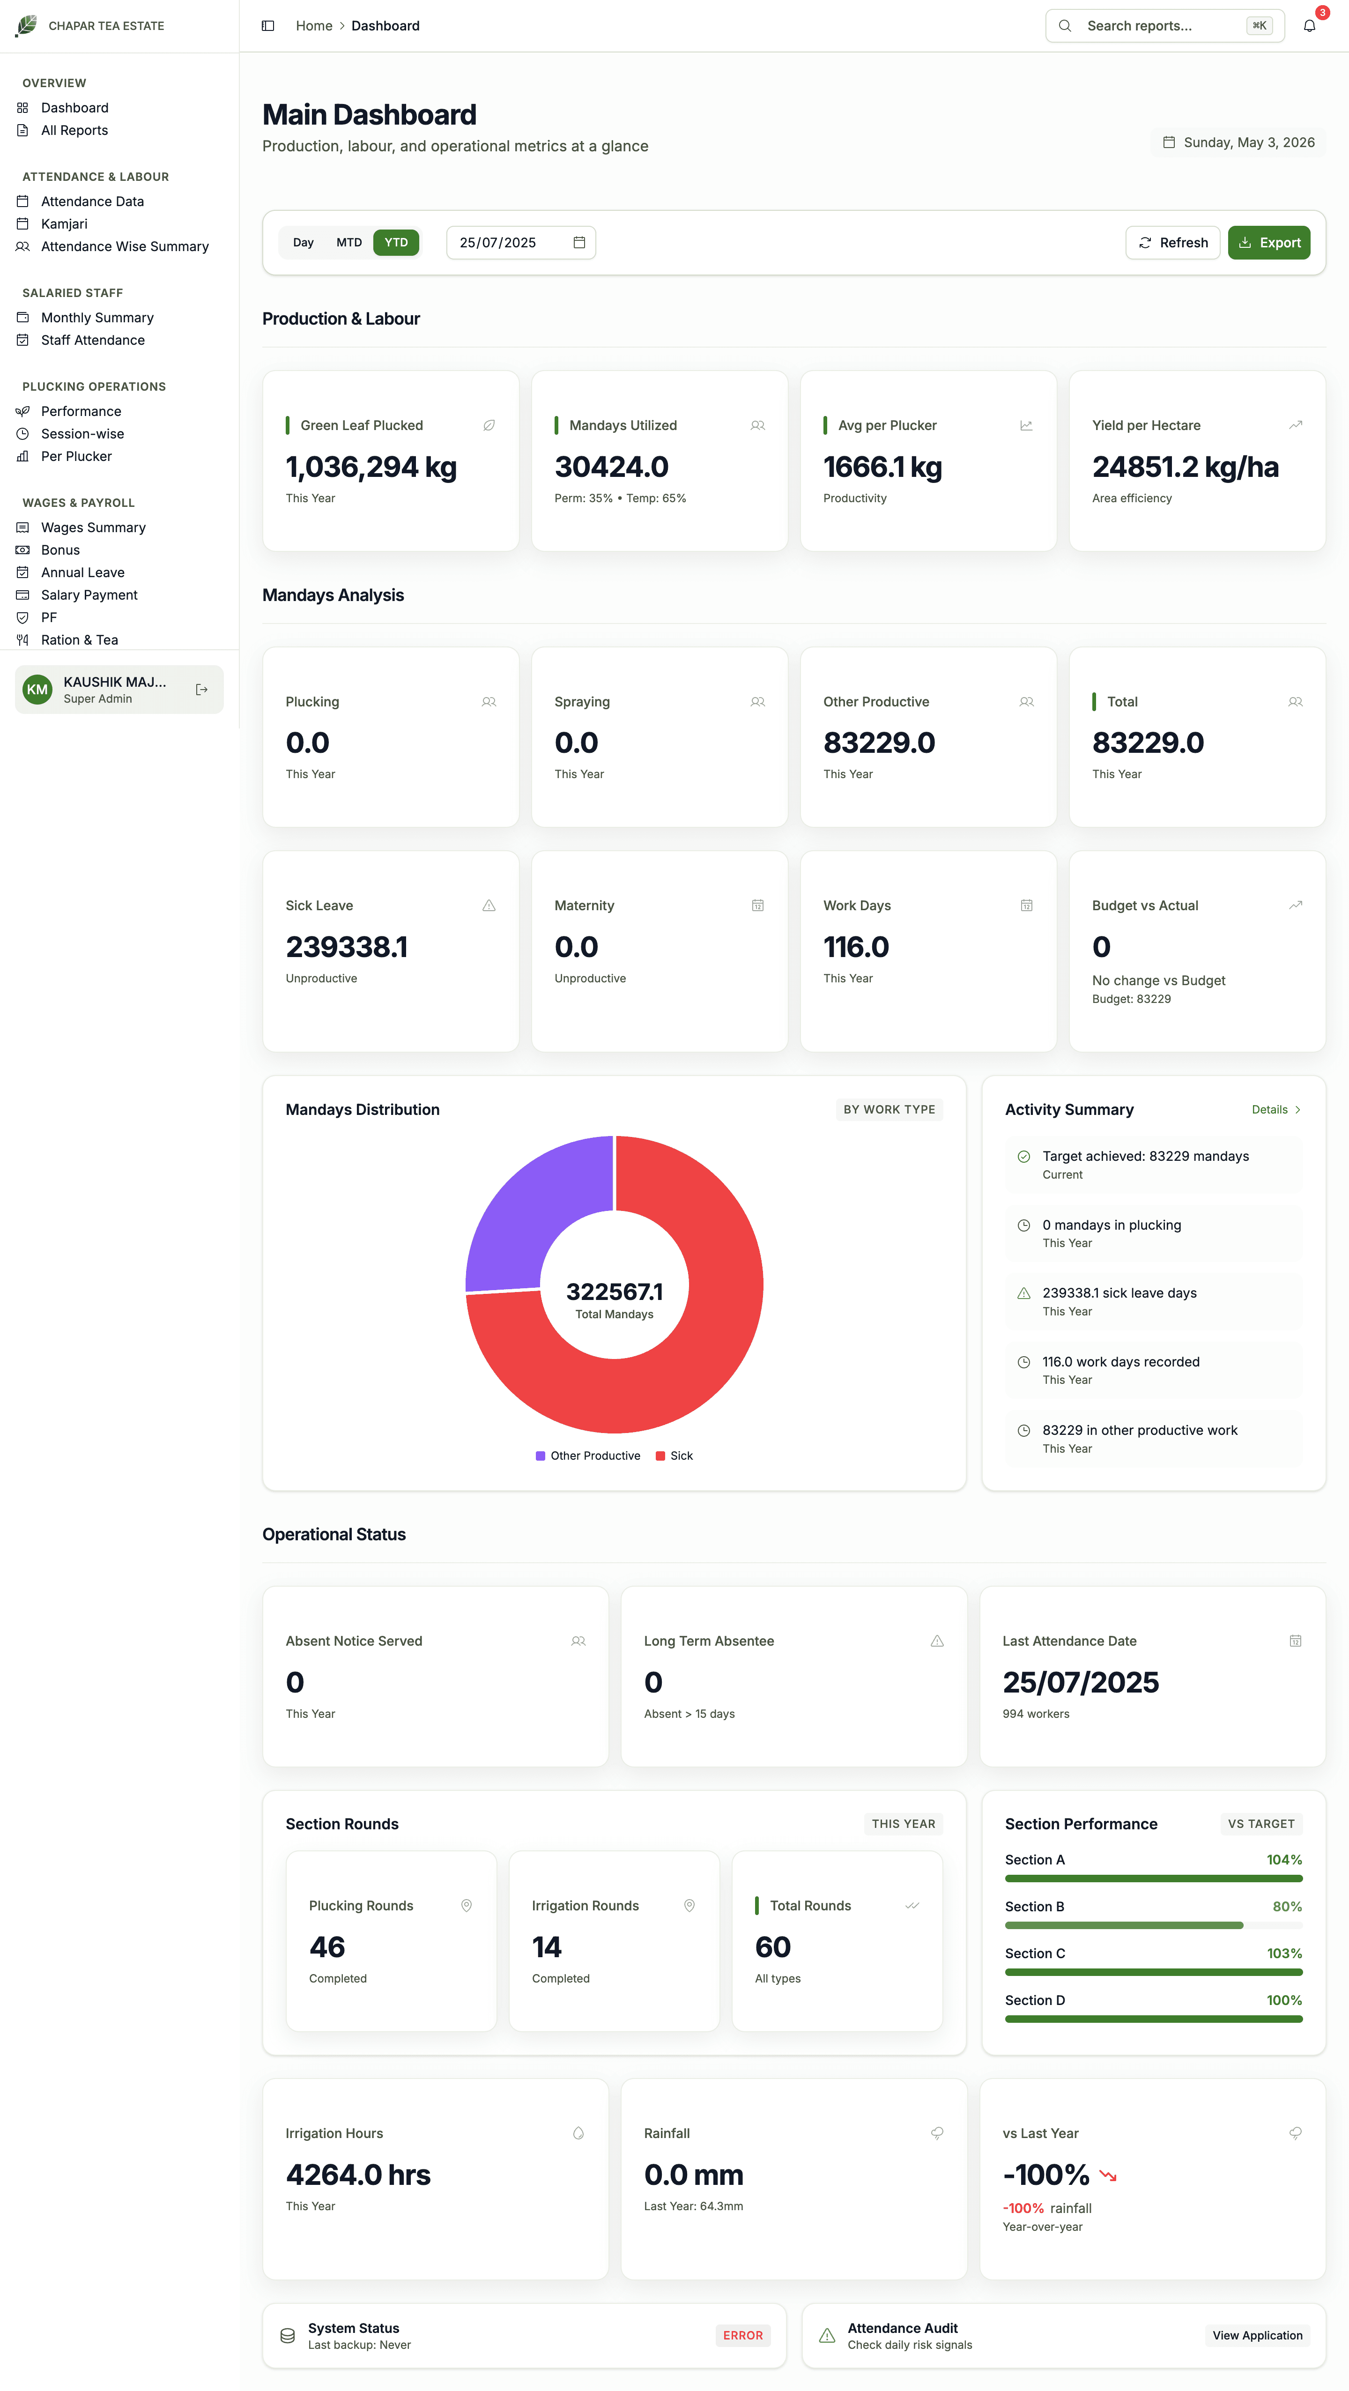Click the ERROR status badge

click(742, 2336)
